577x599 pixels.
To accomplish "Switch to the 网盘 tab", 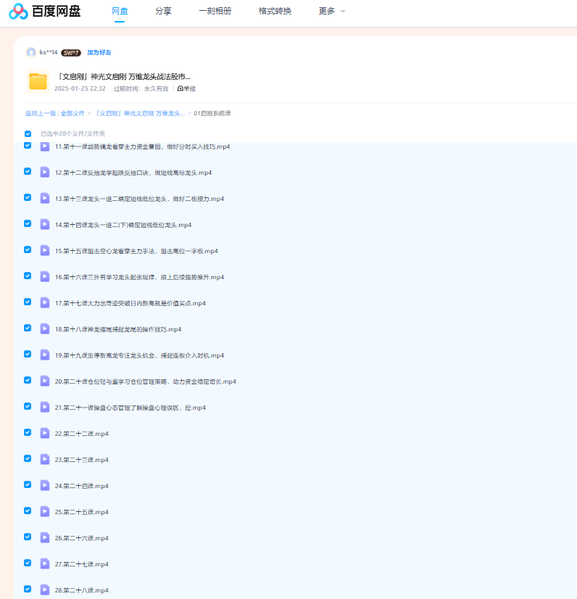I will pos(120,11).
